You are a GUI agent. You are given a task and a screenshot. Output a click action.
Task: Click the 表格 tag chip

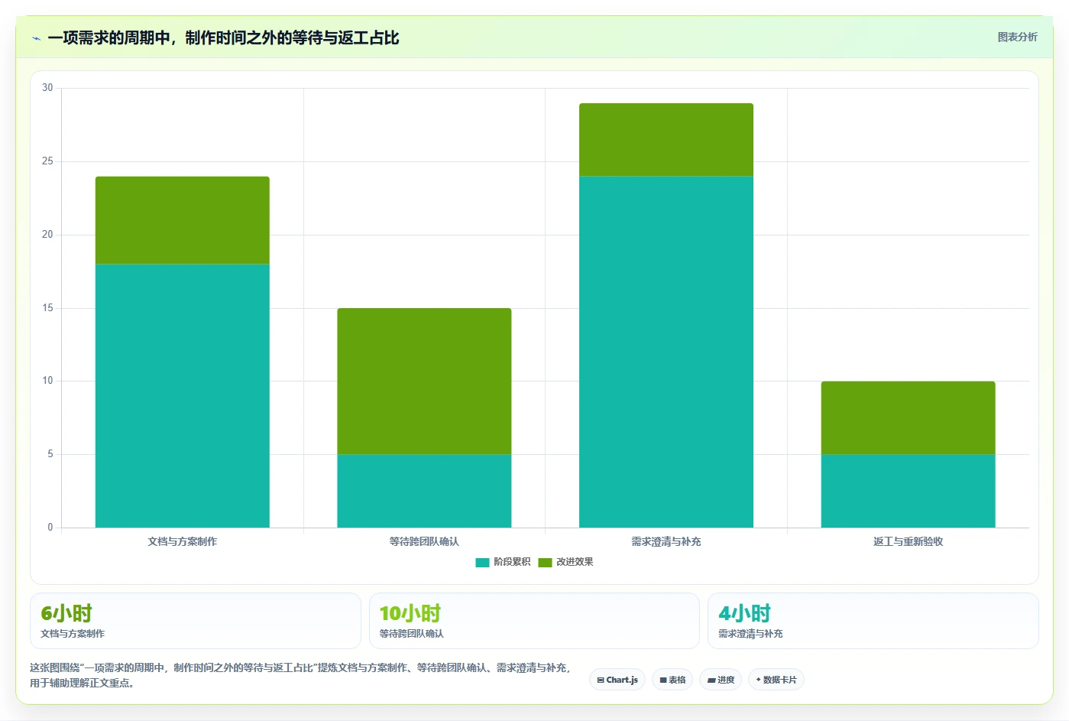click(x=672, y=680)
